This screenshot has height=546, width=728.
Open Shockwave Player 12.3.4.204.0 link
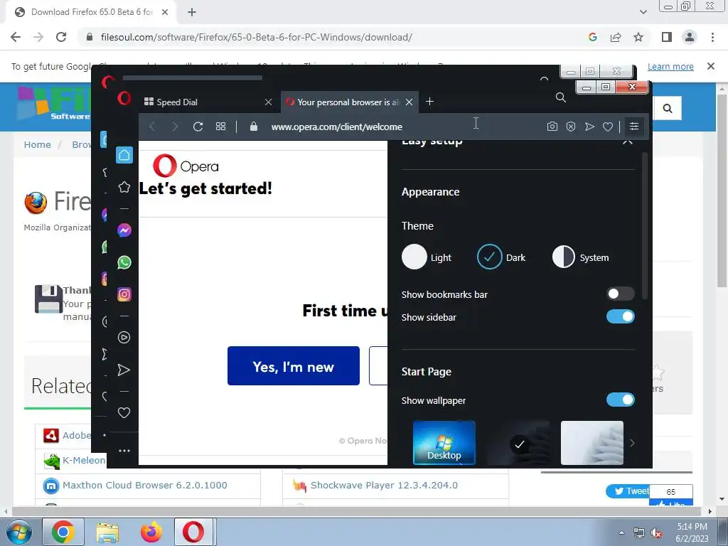(x=384, y=485)
